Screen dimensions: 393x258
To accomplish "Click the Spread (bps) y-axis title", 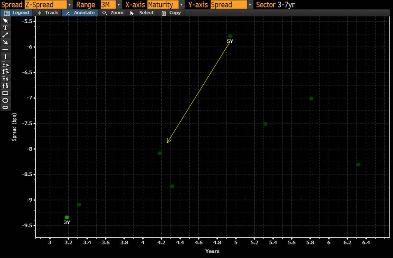I will click(14, 127).
